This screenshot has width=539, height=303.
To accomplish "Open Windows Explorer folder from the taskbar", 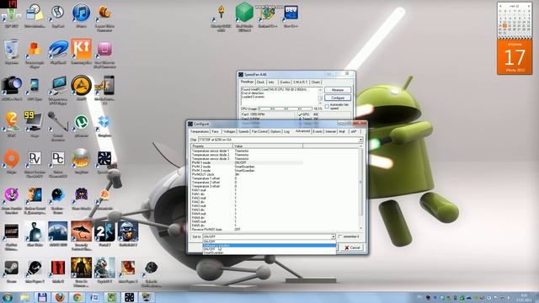I will click(24, 297).
